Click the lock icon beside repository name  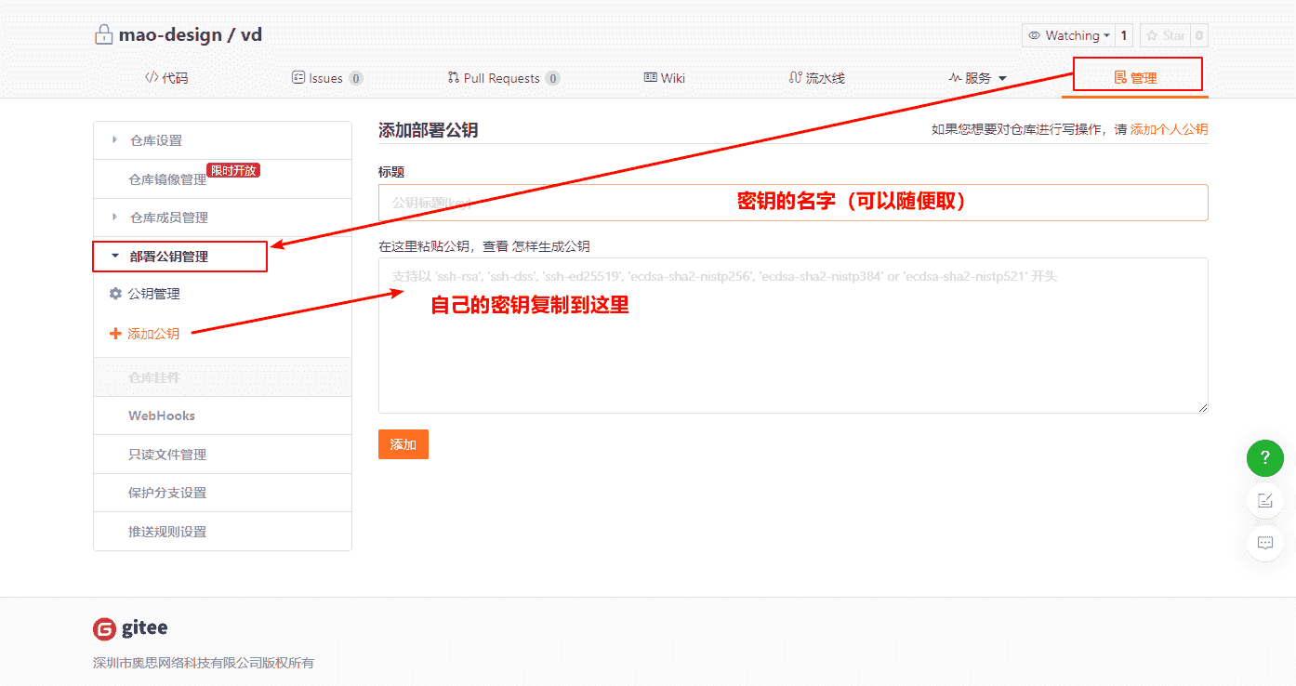(103, 35)
